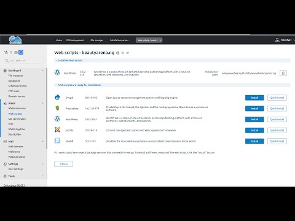Collapse the Dashboard sidebar section
The width and height of the screenshot is (295, 221).
42,71
